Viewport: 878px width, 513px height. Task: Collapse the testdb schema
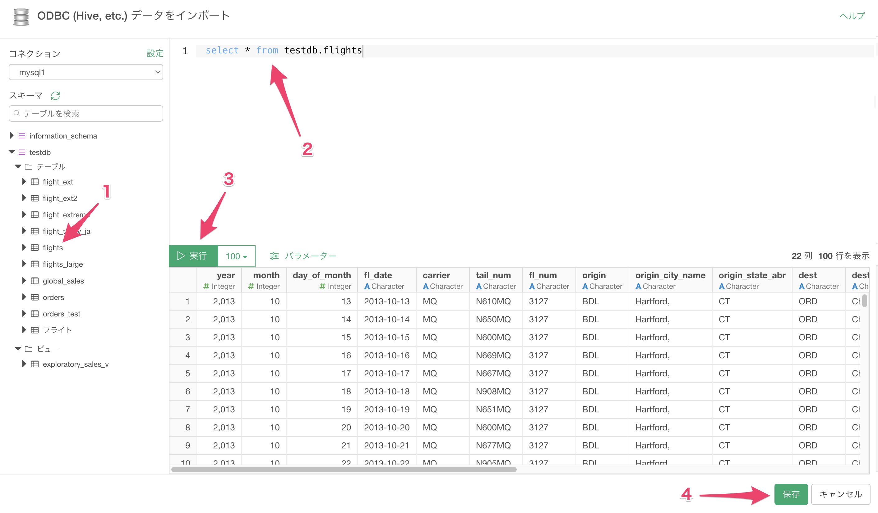pos(12,152)
